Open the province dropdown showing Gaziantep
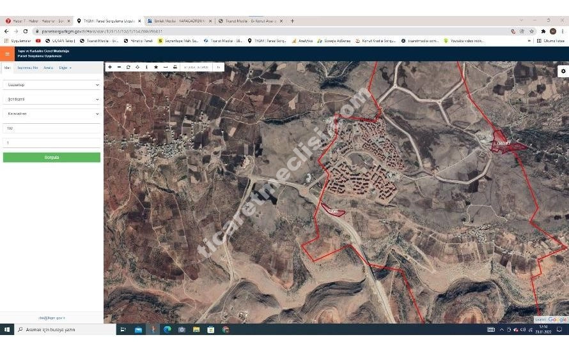Viewport: 569px width, 351px height. click(52, 85)
